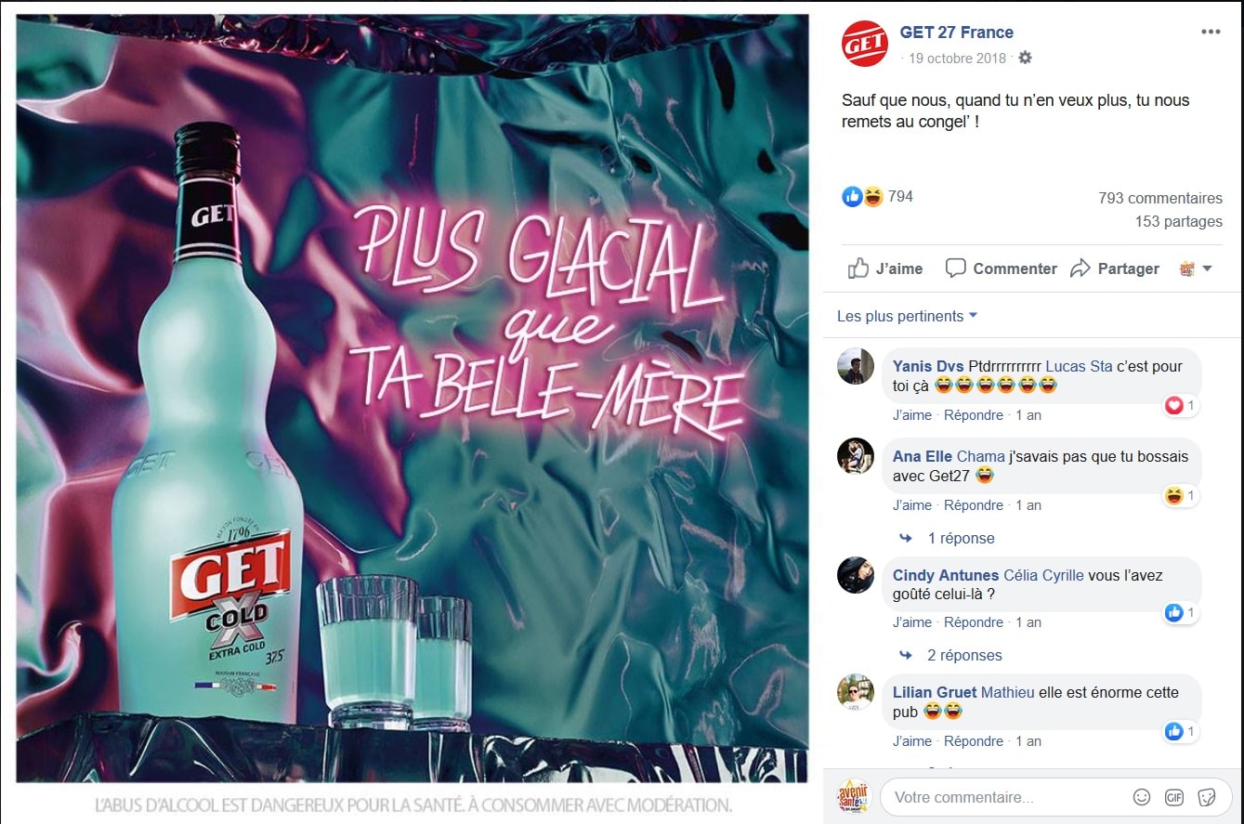Toggle J'aime on the post

tap(885, 268)
